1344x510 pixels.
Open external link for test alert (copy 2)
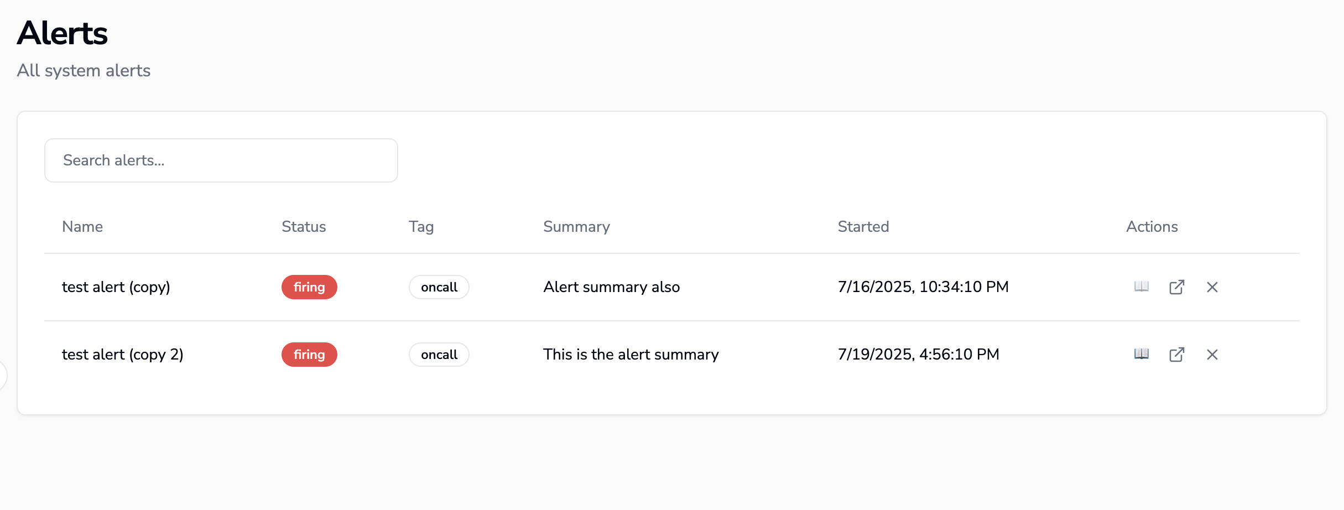[1176, 355]
